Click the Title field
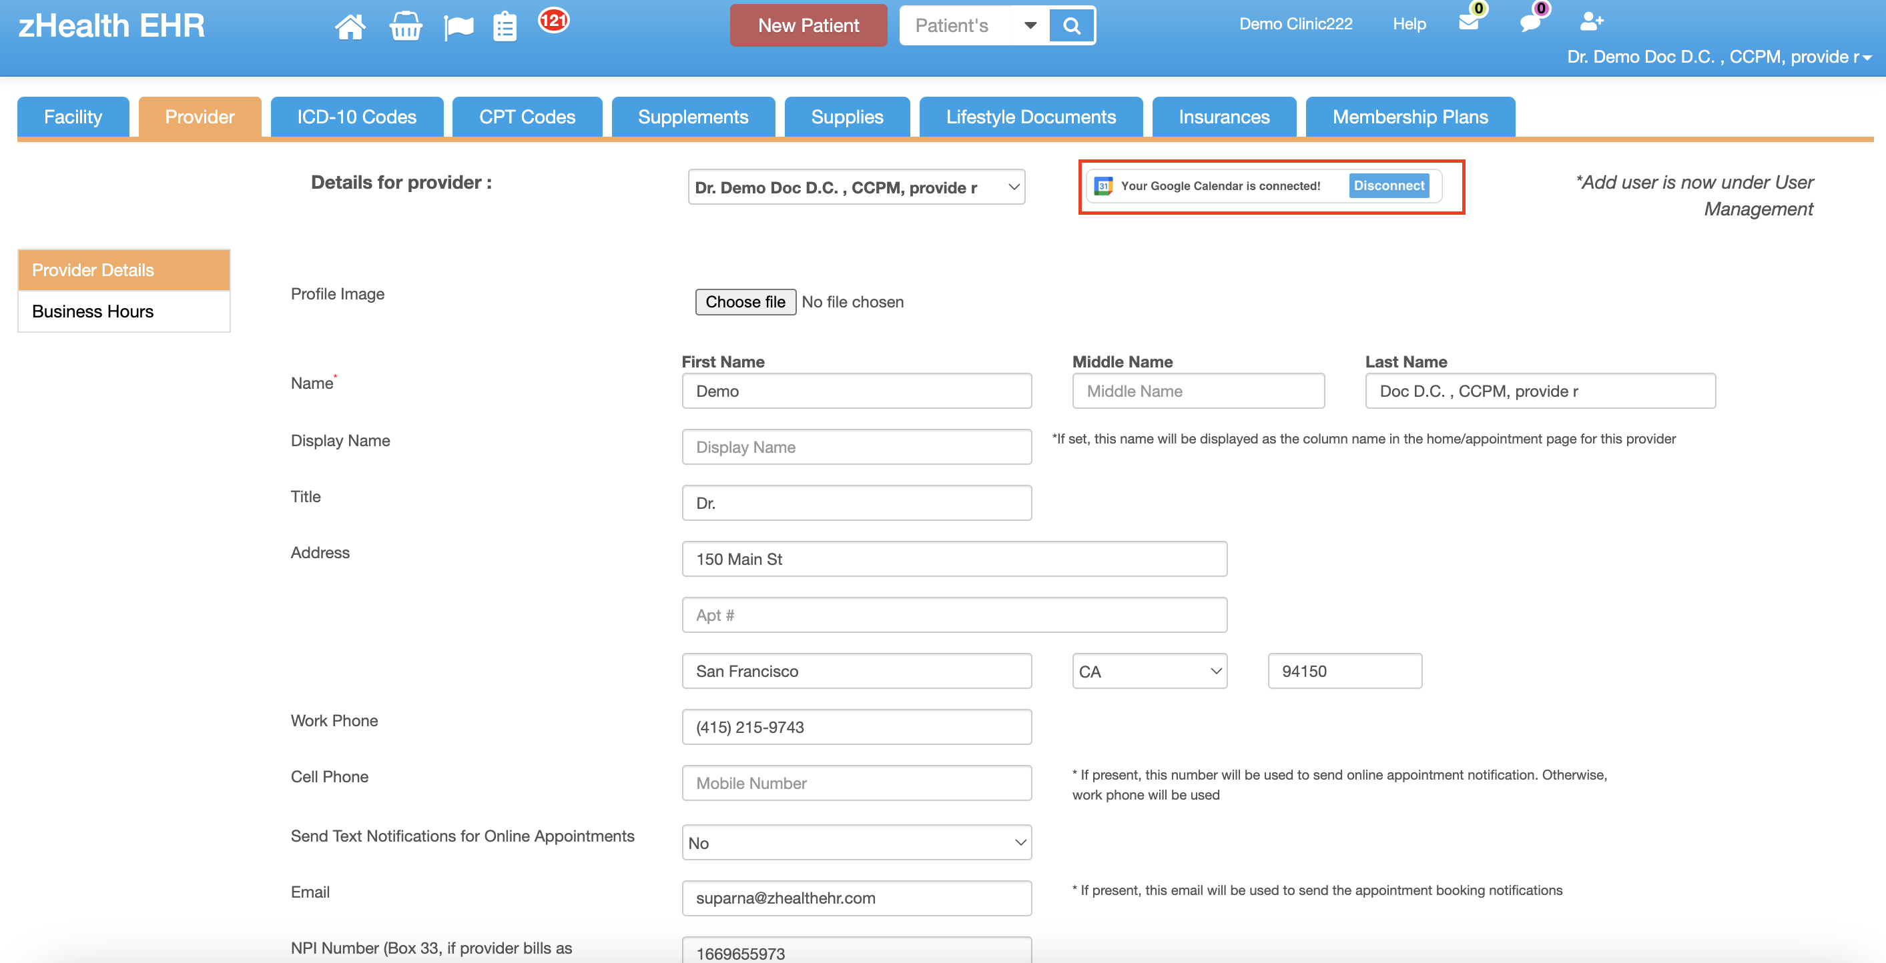 (x=857, y=503)
